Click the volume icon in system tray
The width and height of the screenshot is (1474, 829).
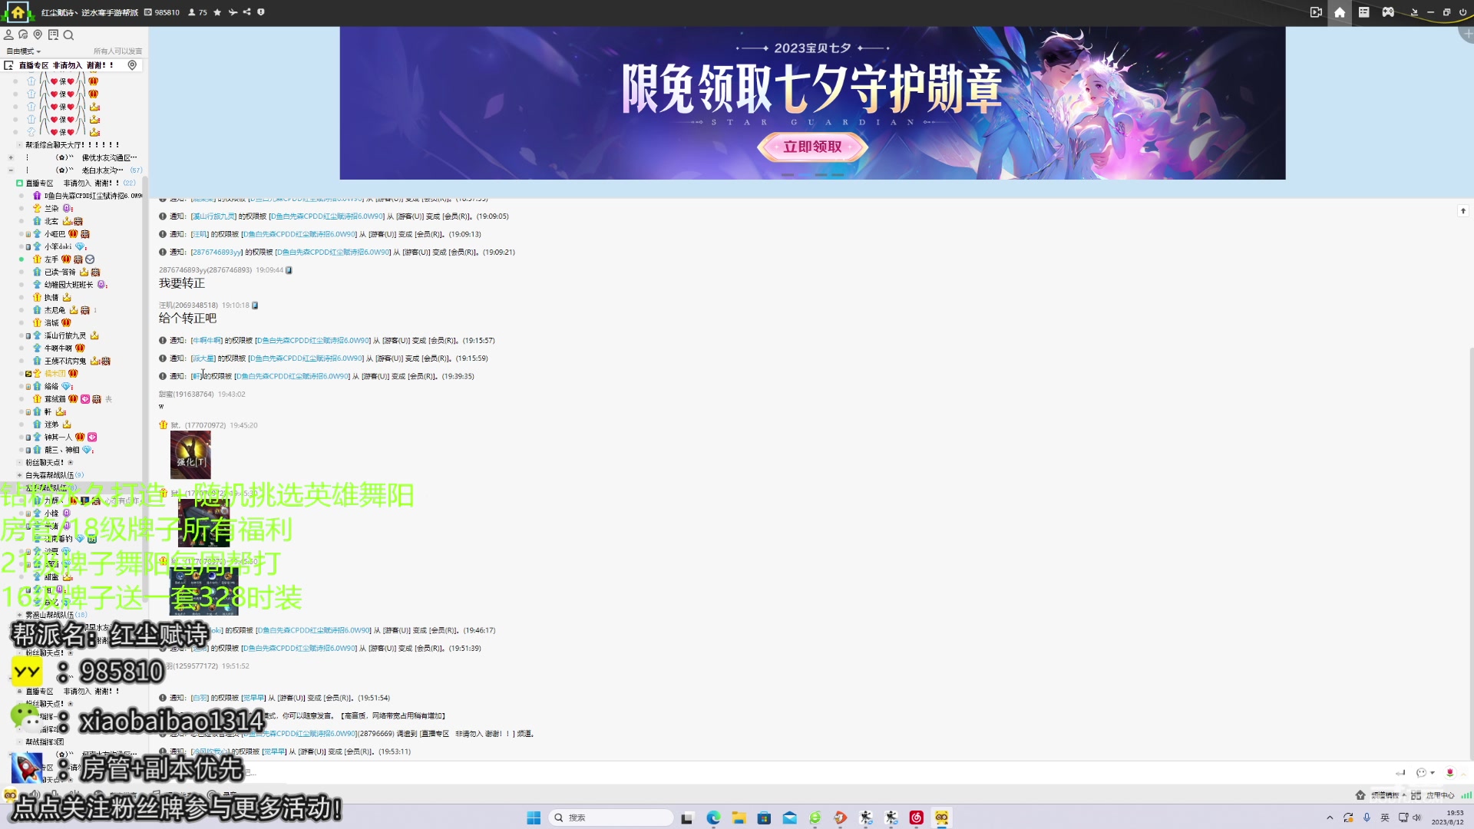click(1416, 817)
